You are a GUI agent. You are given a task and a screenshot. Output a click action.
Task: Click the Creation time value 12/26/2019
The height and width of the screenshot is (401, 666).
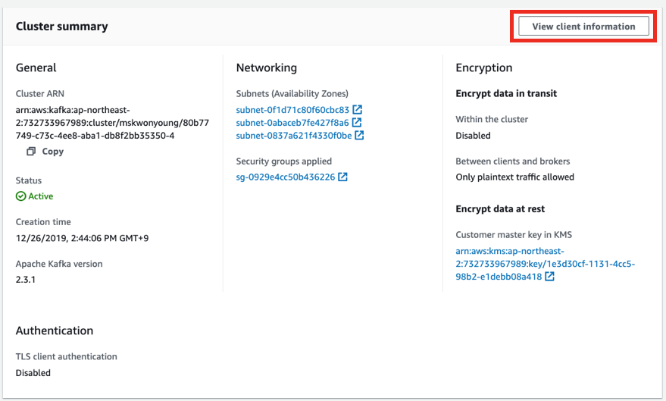[x=82, y=238]
